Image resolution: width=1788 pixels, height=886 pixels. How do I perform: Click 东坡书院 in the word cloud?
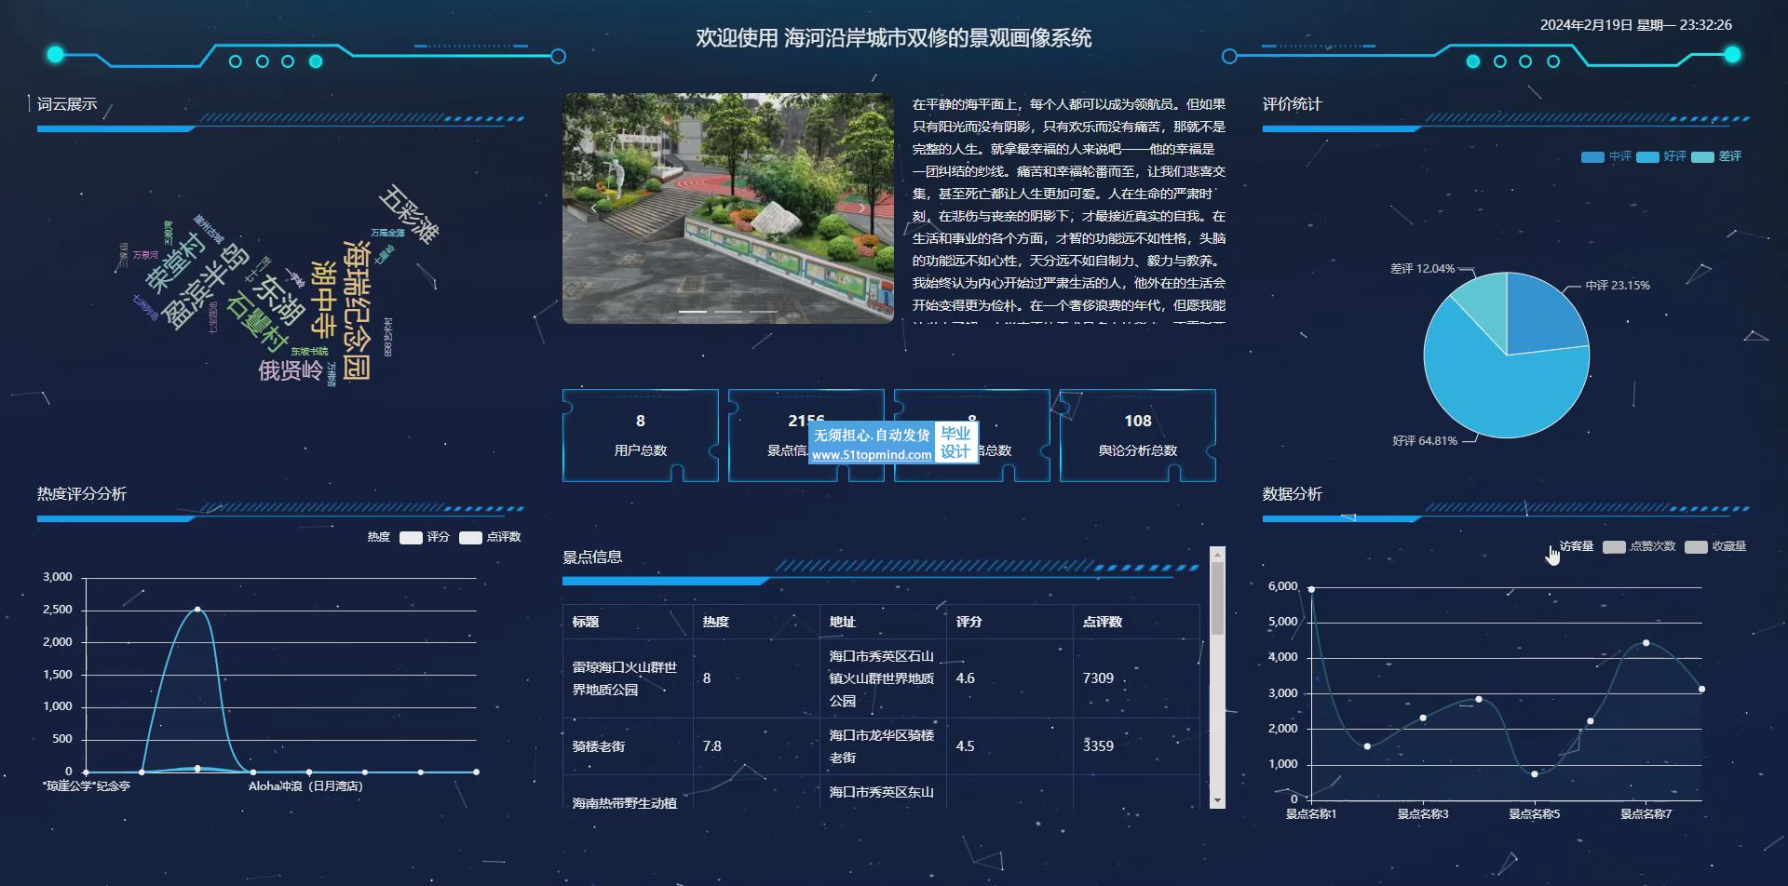click(x=309, y=352)
